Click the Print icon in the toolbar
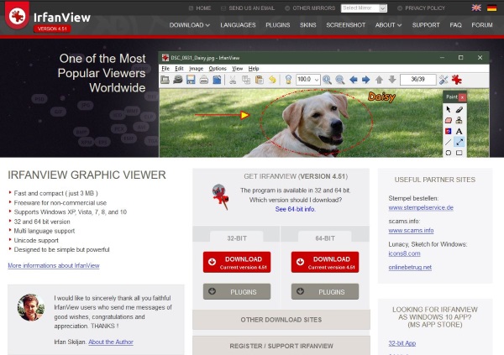The height and width of the screenshot is (355, 504). [x=204, y=80]
